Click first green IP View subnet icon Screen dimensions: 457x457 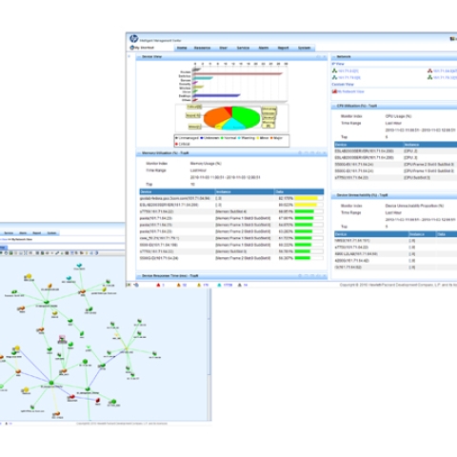334,70
